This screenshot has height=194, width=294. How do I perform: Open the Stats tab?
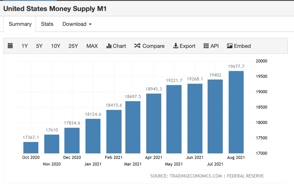click(47, 24)
